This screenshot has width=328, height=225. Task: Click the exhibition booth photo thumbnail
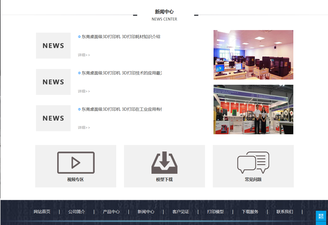(253, 109)
